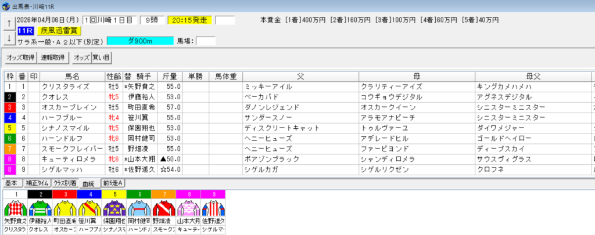Click the 母 column header

point(417,76)
